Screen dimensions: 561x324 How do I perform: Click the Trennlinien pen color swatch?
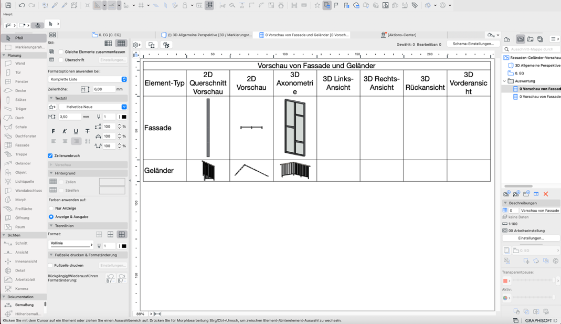coord(124,246)
